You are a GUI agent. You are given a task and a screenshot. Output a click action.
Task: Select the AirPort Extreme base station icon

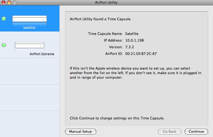click(x=29, y=45)
